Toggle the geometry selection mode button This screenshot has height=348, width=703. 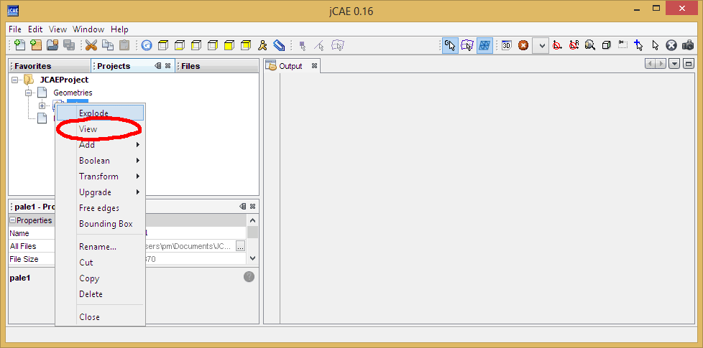[x=451, y=45]
